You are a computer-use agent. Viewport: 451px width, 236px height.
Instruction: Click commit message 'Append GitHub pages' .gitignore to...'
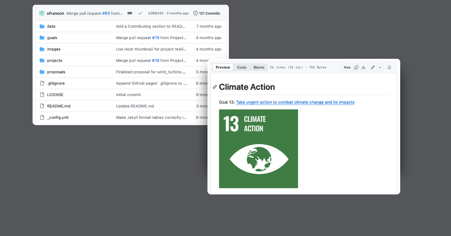[x=152, y=83]
